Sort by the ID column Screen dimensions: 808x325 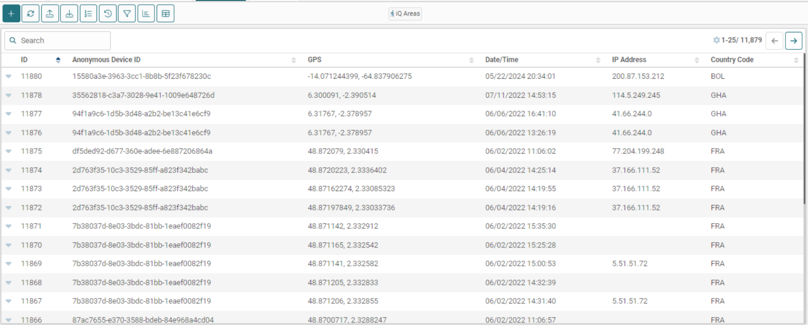click(x=58, y=60)
